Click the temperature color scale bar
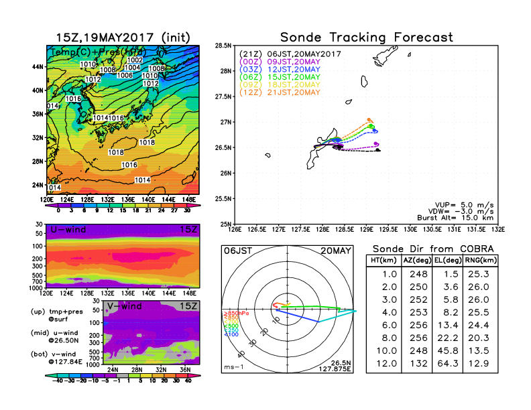 121,204
